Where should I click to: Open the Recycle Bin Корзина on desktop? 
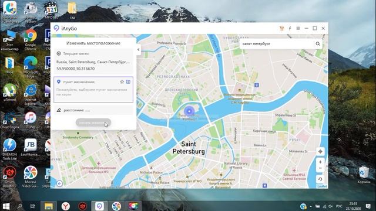click(364, 175)
